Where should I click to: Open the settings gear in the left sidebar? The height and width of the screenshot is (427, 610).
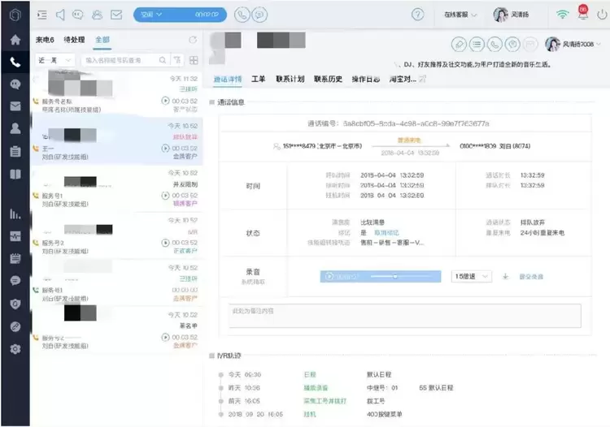15,348
